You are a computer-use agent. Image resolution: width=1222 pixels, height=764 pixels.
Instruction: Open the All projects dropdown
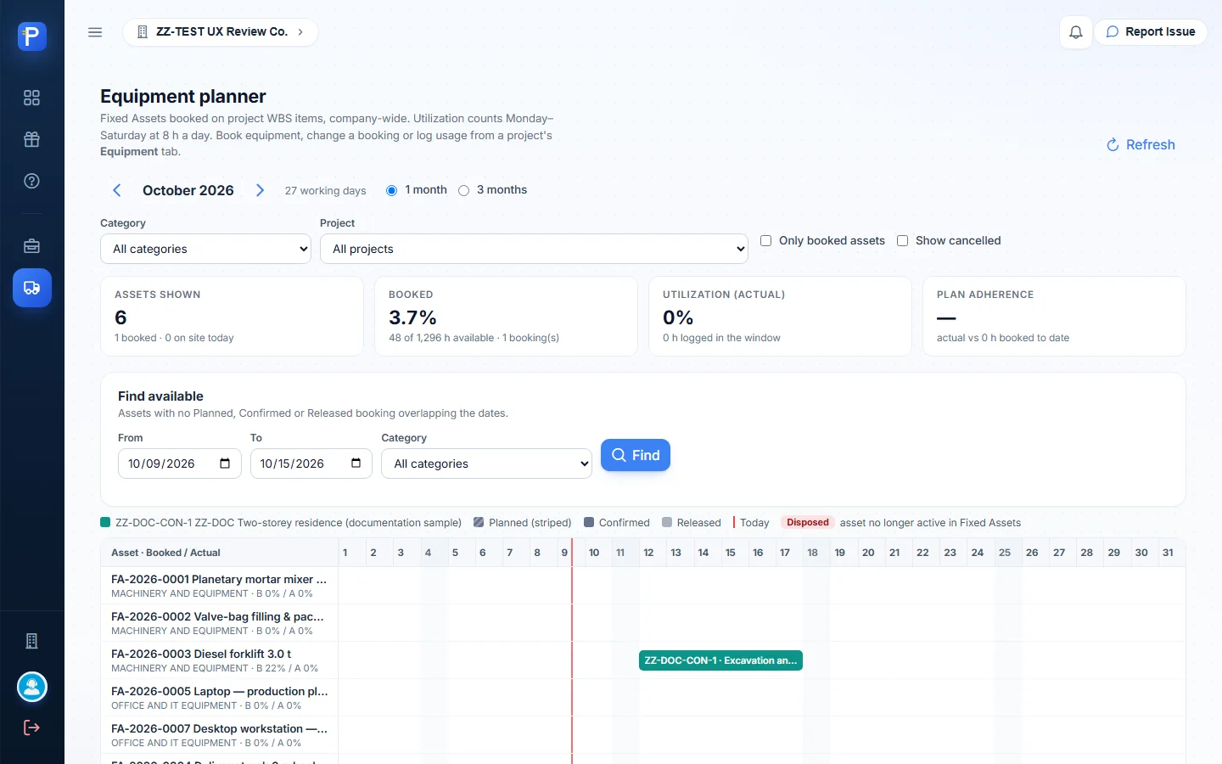[534, 249]
